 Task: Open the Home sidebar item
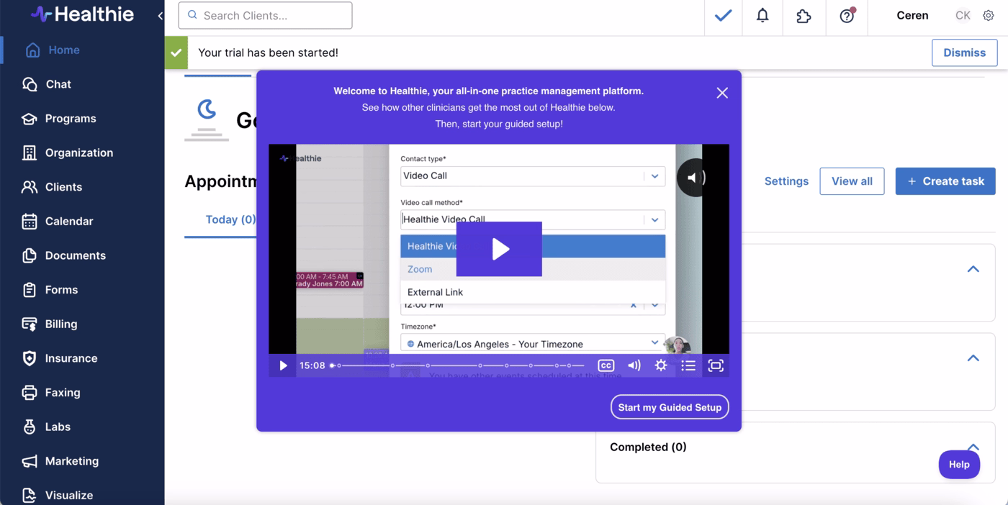63,50
